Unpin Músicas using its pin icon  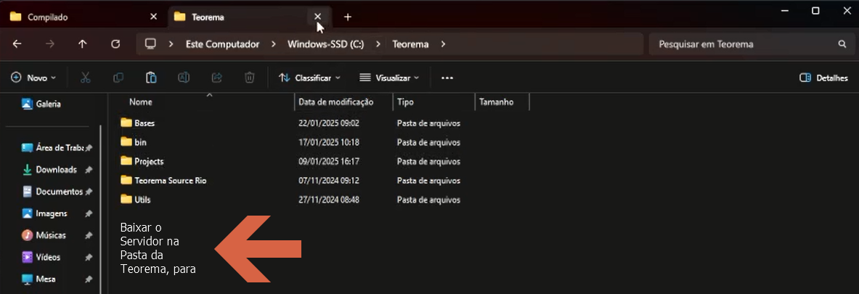click(89, 236)
